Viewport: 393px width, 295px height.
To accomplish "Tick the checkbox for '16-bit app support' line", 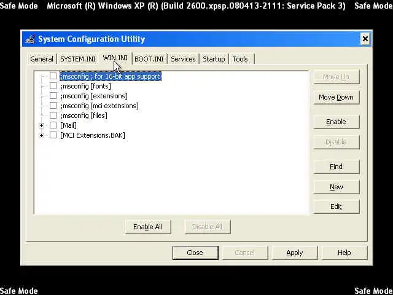I will point(53,76).
